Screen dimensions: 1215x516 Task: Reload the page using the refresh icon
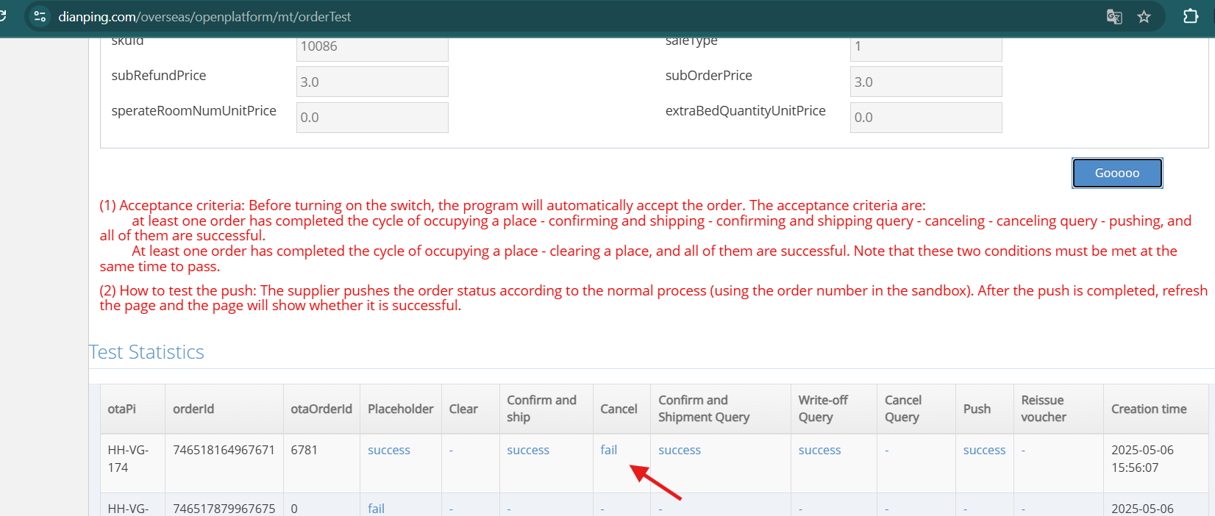click(3, 16)
